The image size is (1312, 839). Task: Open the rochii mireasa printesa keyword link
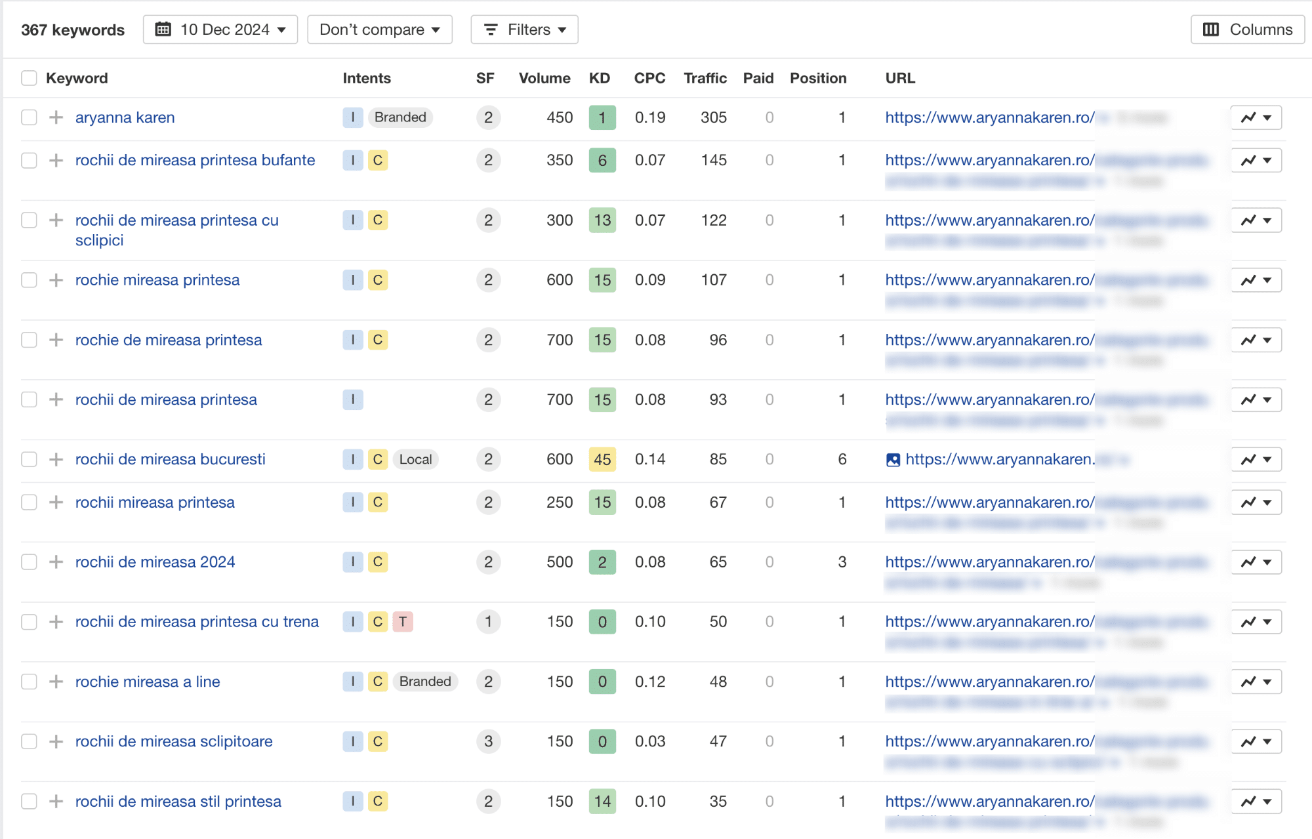(x=155, y=502)
